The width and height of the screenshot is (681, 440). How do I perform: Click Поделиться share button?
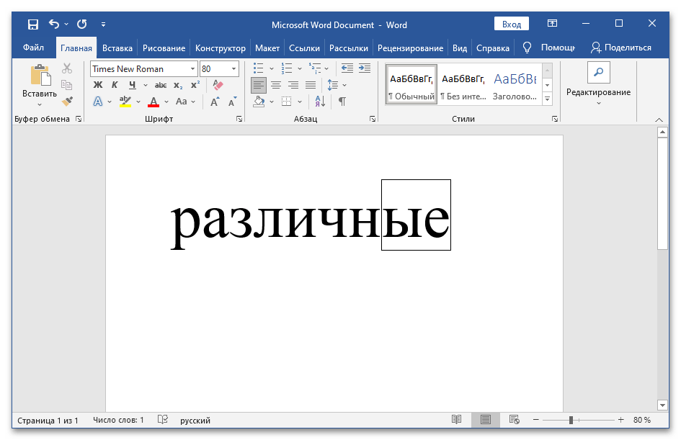[x=621, y=48]
